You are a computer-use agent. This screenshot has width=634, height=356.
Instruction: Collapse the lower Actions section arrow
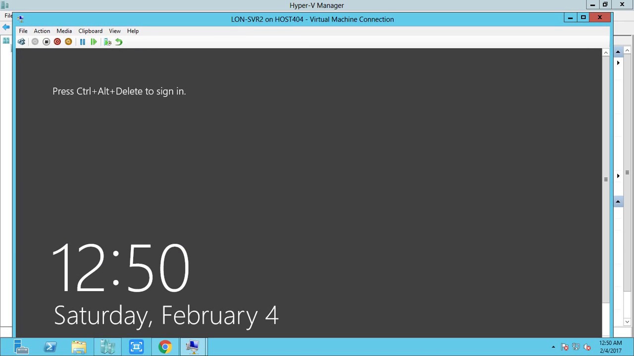(618, 201)
